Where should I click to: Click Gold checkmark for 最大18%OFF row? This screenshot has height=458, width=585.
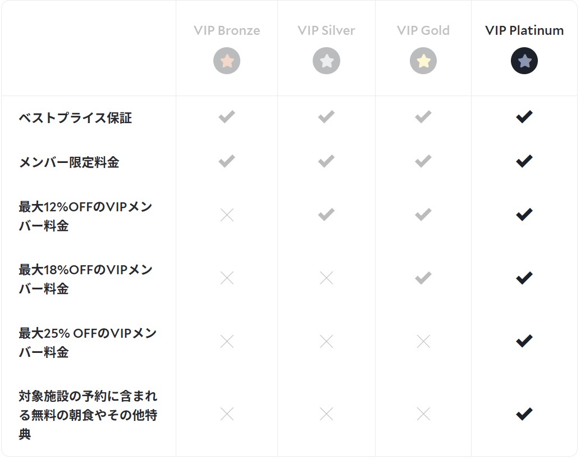pos(423,278)
